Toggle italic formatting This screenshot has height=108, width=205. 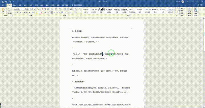18,12
